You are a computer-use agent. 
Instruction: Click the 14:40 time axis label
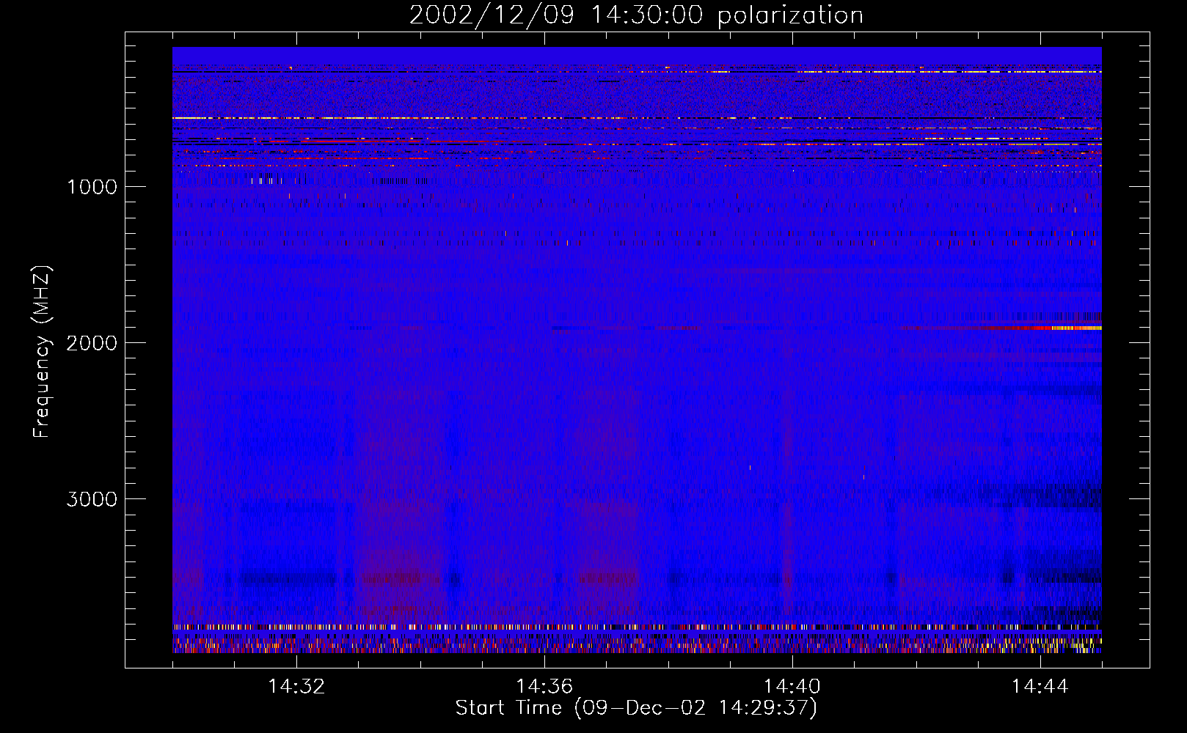point(792,687)
